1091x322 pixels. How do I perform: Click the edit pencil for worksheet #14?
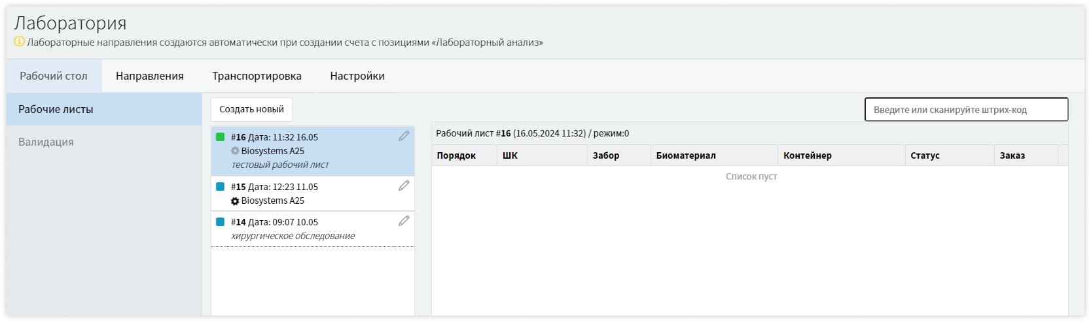click(x=404, y=221)
